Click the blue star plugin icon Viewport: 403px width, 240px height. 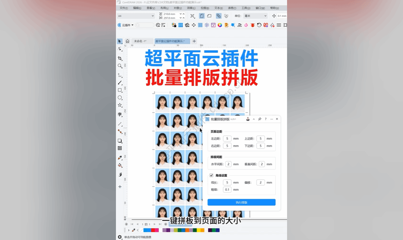233,25
